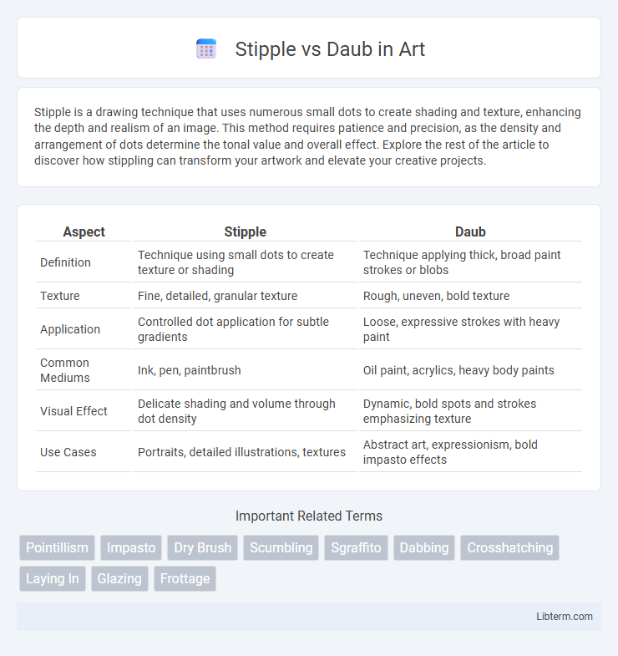This screenshot has height=656, width=618.
Task: Select the Dry Brush tag
Action: (x=202, y=547)
